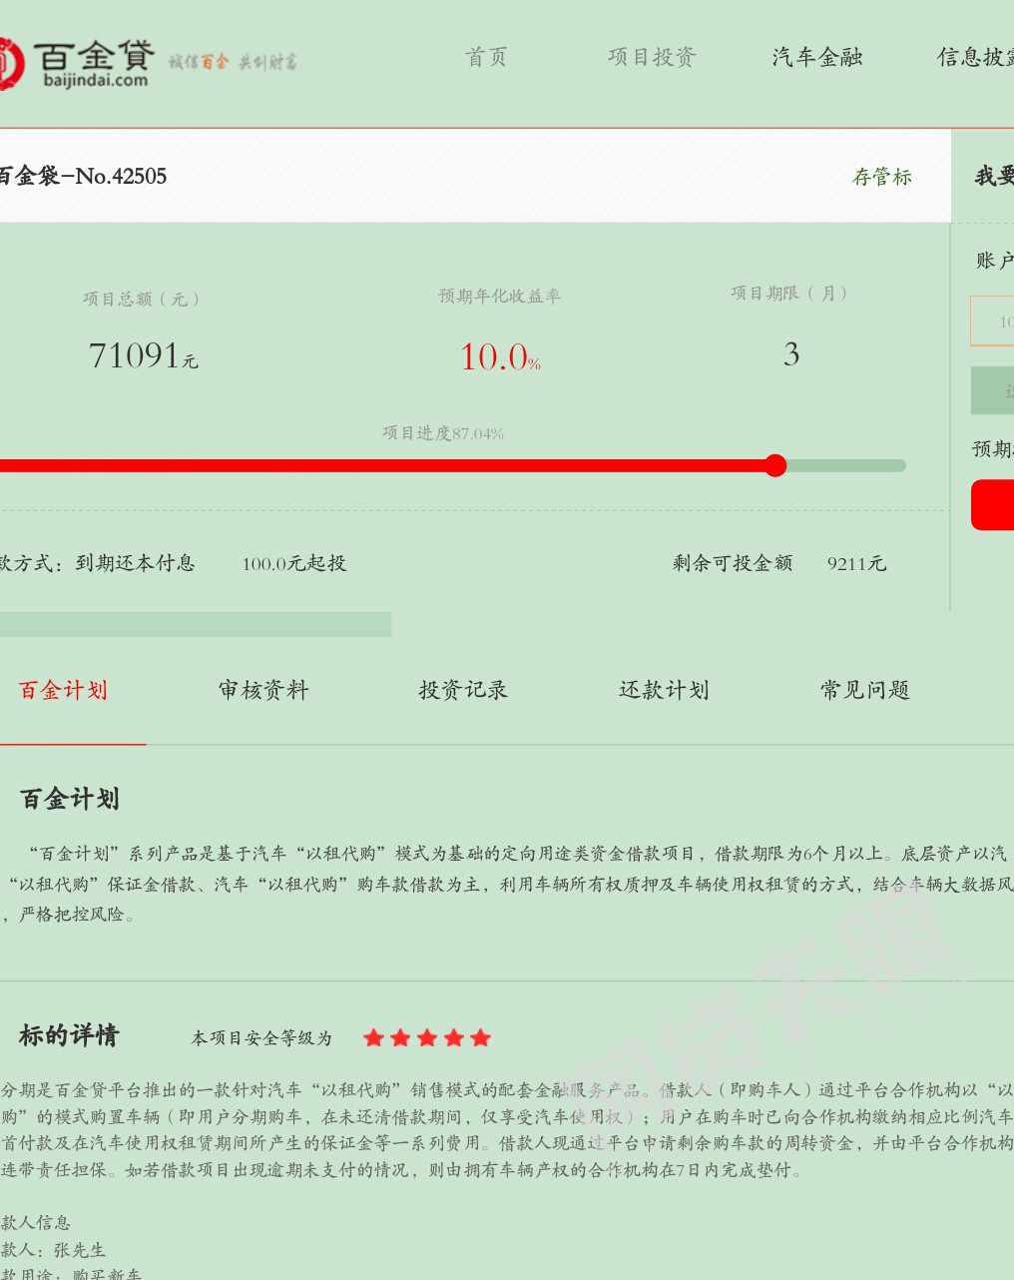Click the five-star safety rating
1014x1280 pixels.
(427, 1038)
